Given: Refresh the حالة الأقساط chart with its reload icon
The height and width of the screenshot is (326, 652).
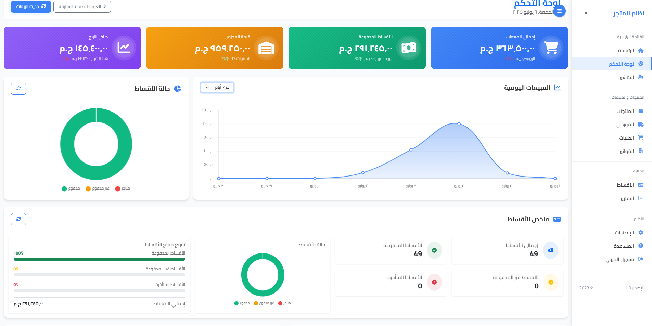Looking at the screenshot, I should (18, 89).
